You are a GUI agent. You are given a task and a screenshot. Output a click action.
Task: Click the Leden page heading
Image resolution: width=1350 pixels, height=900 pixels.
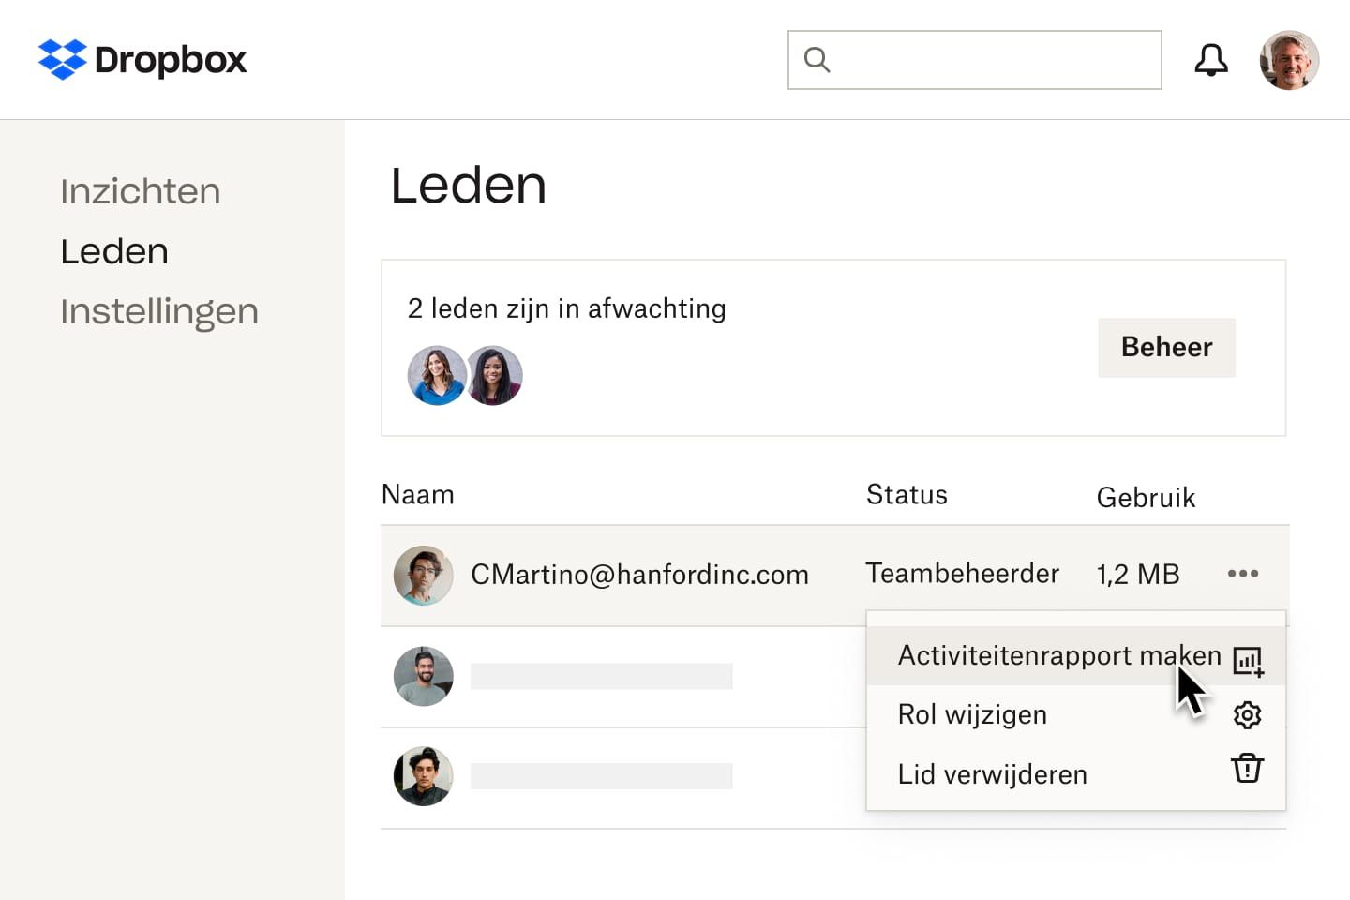(469, 185)
